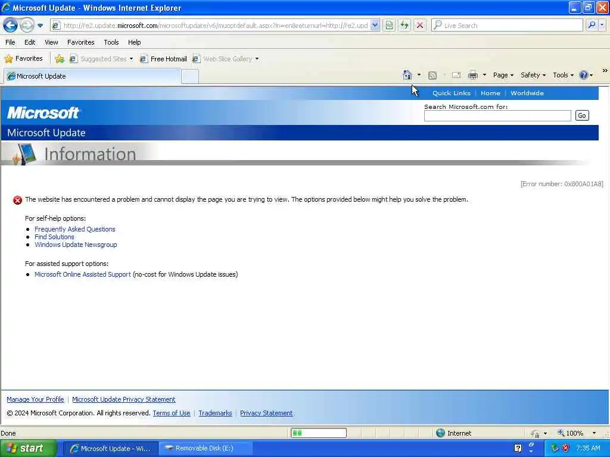Image resolution: width=610 pixels, height=457 pixels.
Task: Open Microsoft Update Privacy Statement link
Action: 124,399
